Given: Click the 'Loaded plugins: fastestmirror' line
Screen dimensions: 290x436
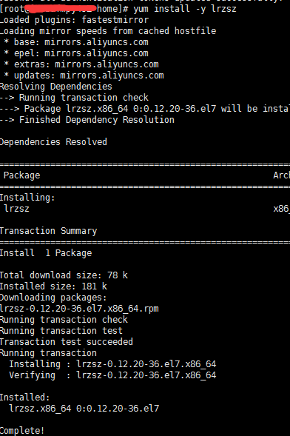Looking at the screenshot, I should pos(75,20).
